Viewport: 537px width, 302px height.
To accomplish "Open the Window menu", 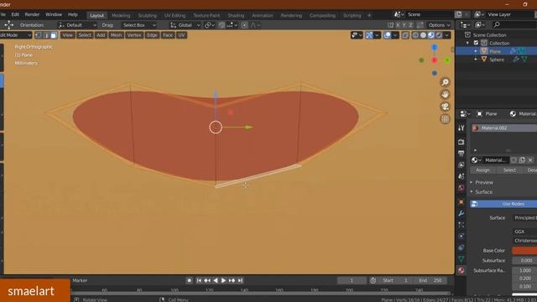I will (54, 14).
